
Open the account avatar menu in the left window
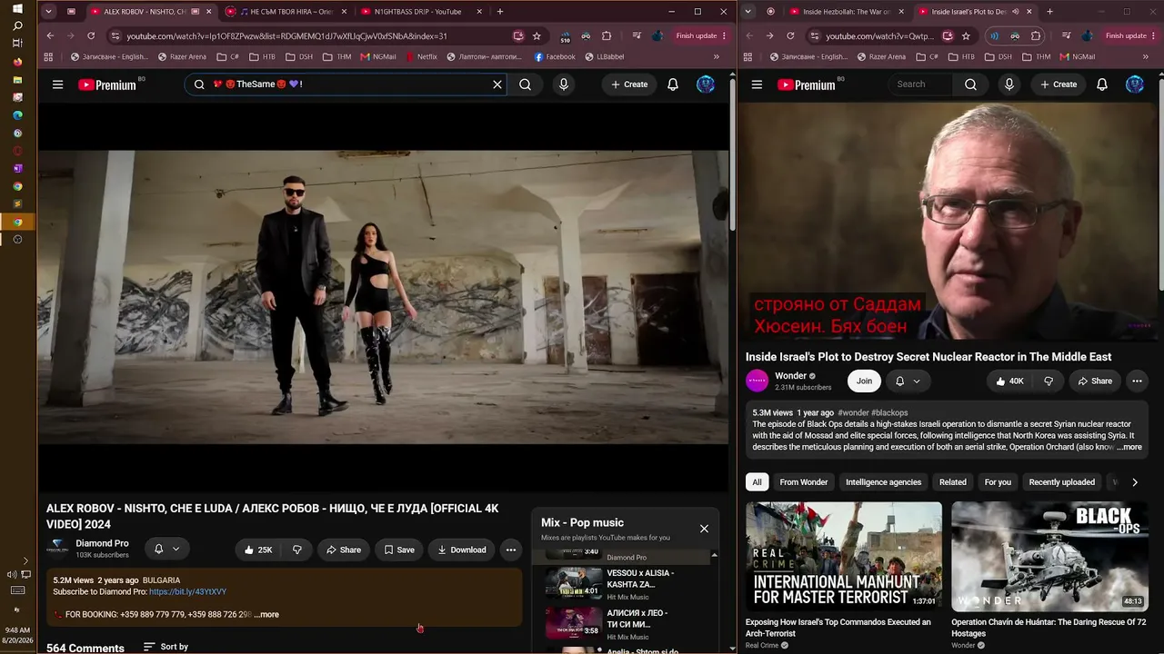coord(706,84)
